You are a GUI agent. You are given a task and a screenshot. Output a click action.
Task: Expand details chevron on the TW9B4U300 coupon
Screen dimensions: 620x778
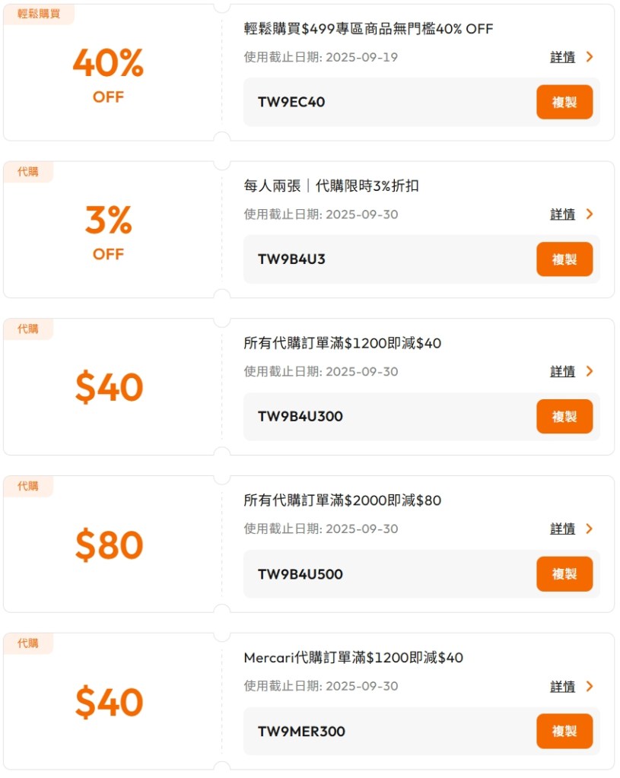590,372
